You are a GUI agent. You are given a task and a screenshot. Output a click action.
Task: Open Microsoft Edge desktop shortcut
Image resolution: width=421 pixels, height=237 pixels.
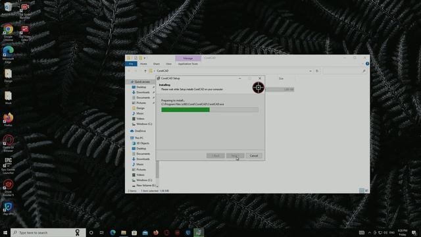click(8, 55)
